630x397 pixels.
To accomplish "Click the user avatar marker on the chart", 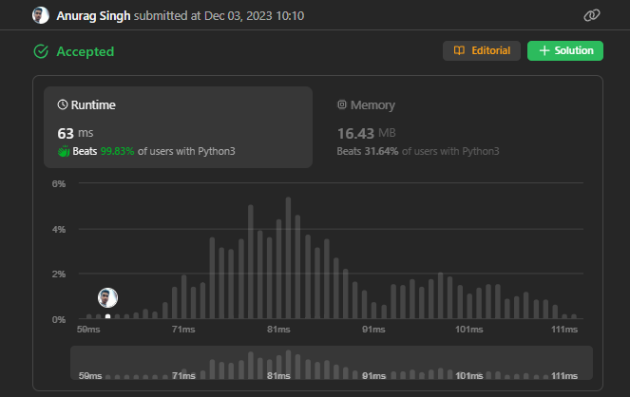I will (x=108, y=297).
